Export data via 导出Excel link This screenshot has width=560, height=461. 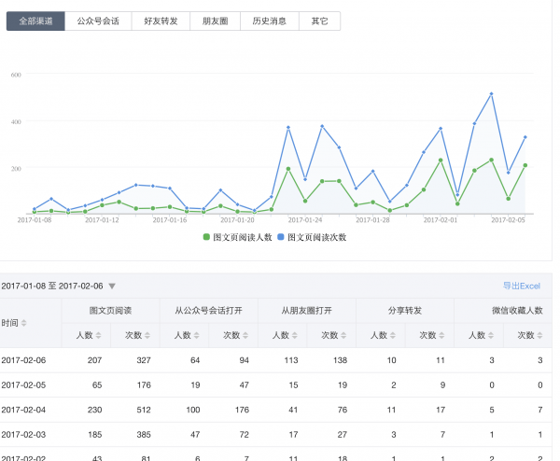[522, 286]
